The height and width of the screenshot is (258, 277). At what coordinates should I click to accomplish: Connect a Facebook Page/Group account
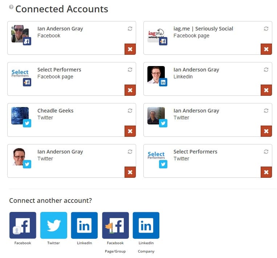(x=115, y=225)
